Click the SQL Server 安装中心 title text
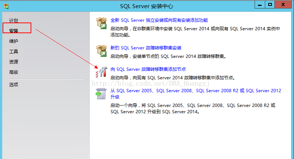 point(147,6)
